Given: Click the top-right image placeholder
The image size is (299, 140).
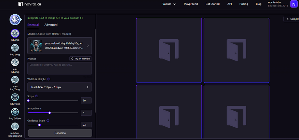Looking at the screenshot, I should pos(236,50).
